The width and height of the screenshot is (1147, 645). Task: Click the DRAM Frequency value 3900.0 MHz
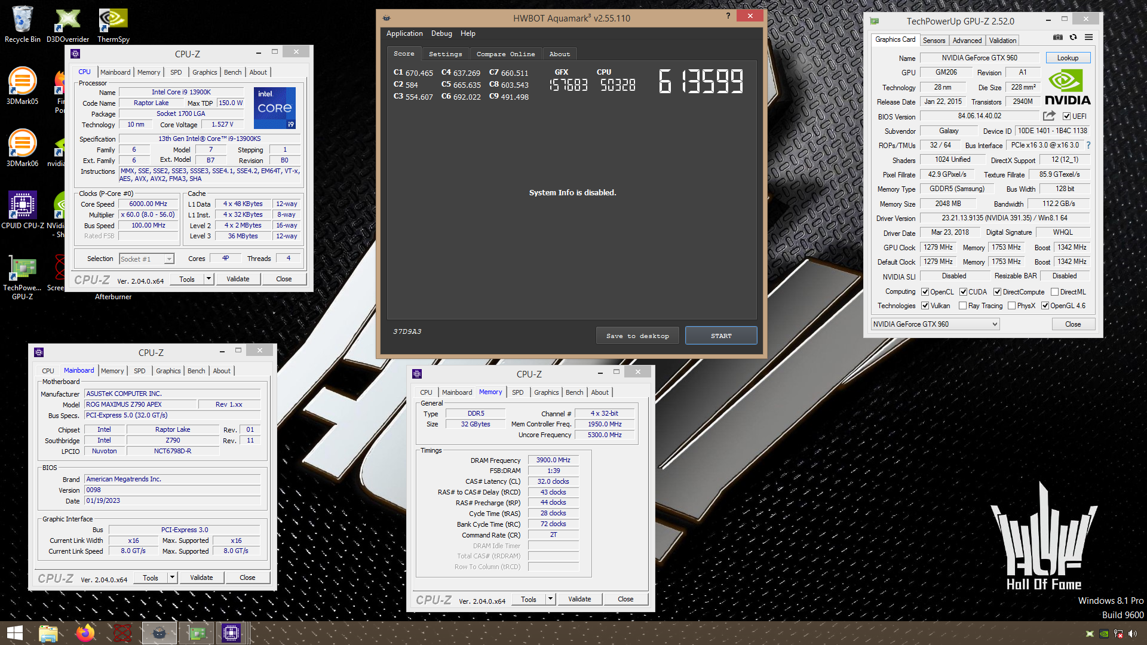click(x=553, y=460)
